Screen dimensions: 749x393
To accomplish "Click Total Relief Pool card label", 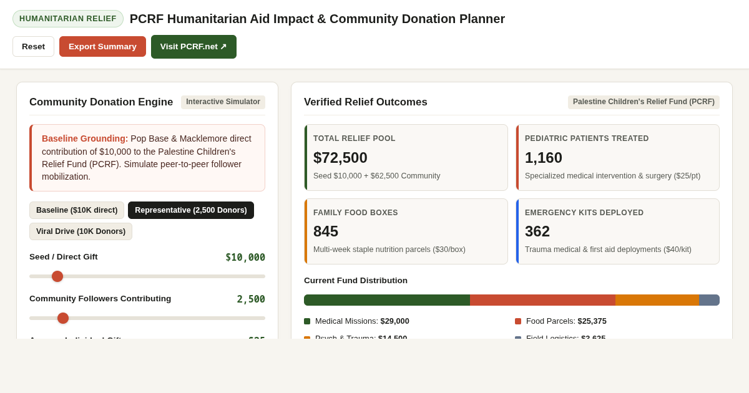I will pos(355,138).
